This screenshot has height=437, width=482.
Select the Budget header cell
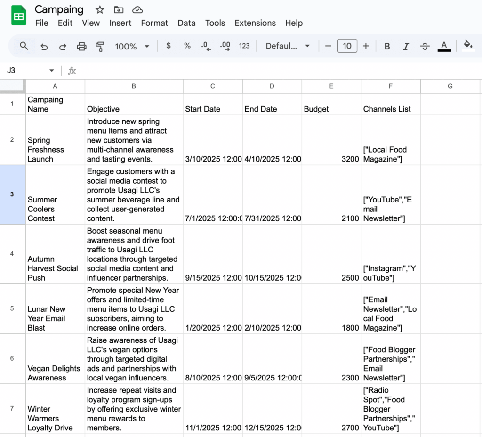(331, 104)
